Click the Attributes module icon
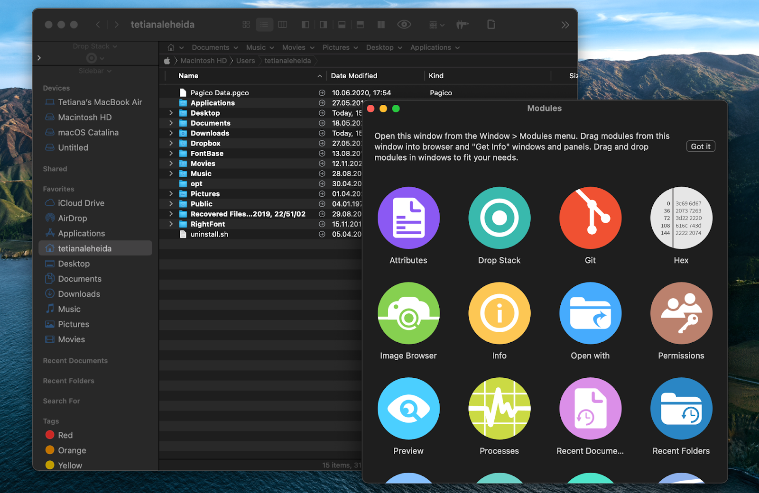759x493 pixels. 408,218
